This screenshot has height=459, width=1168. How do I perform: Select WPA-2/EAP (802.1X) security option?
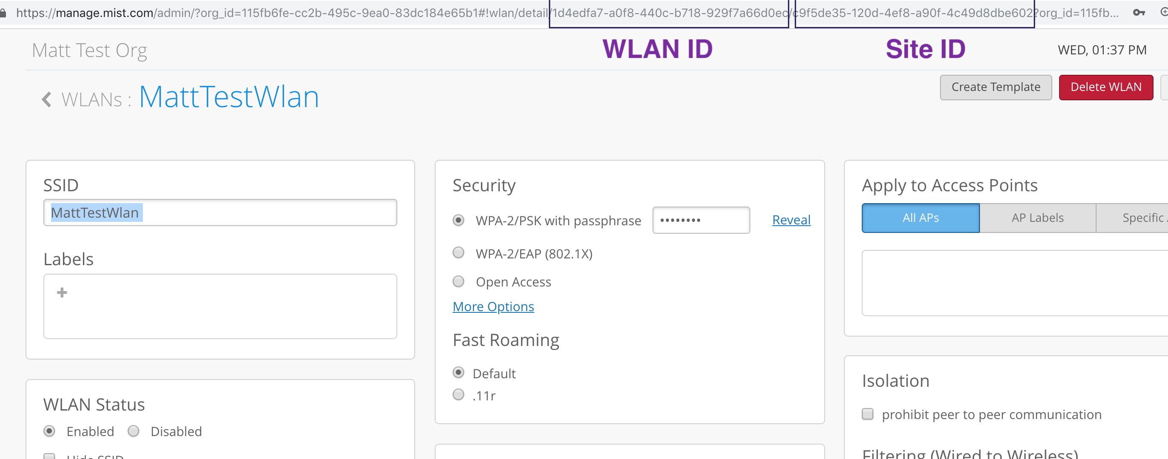[459, 253]
